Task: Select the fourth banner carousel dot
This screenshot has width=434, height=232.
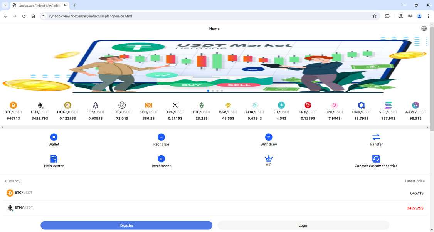Action: coord(222,91)
